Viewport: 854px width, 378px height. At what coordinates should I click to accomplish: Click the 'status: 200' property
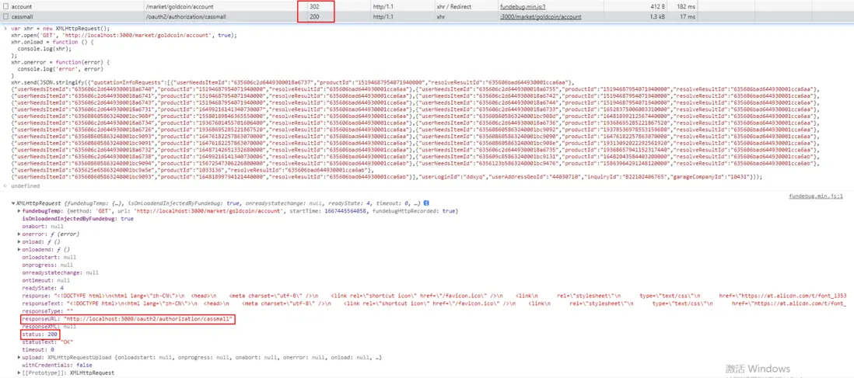click(40, 334)
